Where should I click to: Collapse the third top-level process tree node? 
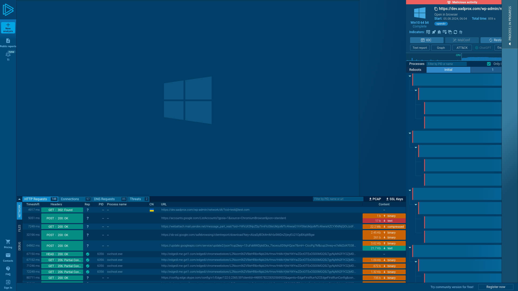pos(410,190)
